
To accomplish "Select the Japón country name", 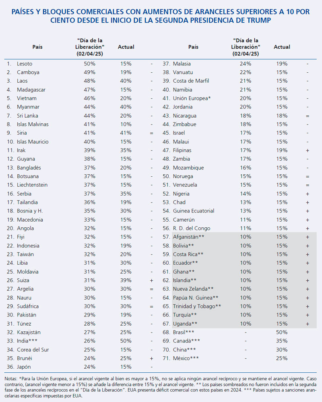I will 24,367.
